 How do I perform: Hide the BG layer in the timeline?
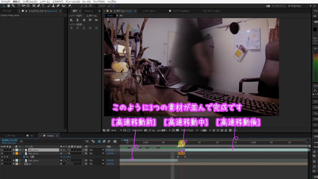pos(2,164)
